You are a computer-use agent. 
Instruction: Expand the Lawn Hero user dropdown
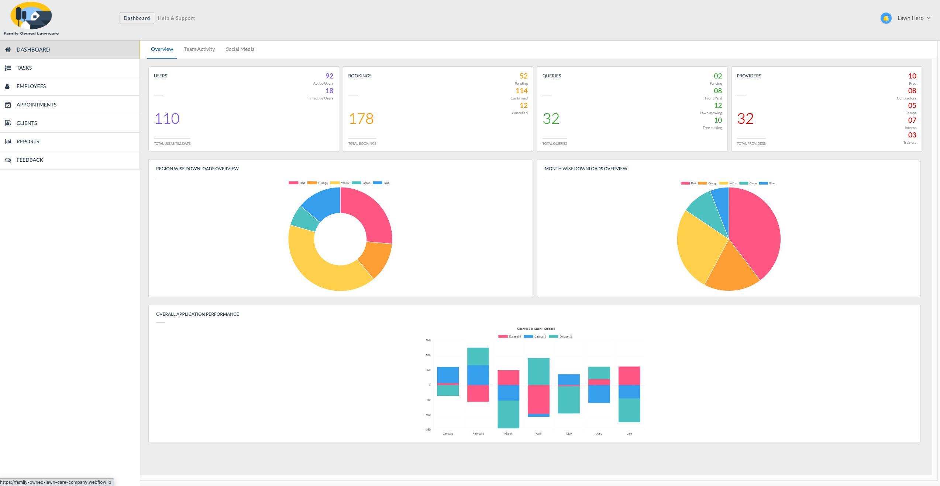(x=914, y=18)
